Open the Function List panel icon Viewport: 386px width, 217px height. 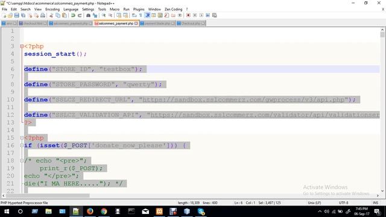point(166,15)
